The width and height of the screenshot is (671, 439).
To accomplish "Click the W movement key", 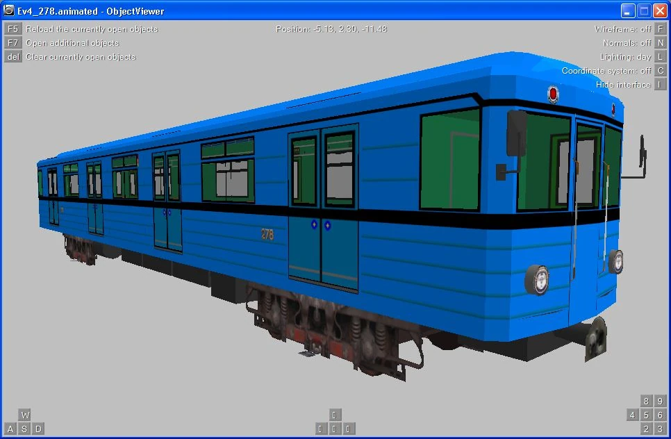I will 24,415.
